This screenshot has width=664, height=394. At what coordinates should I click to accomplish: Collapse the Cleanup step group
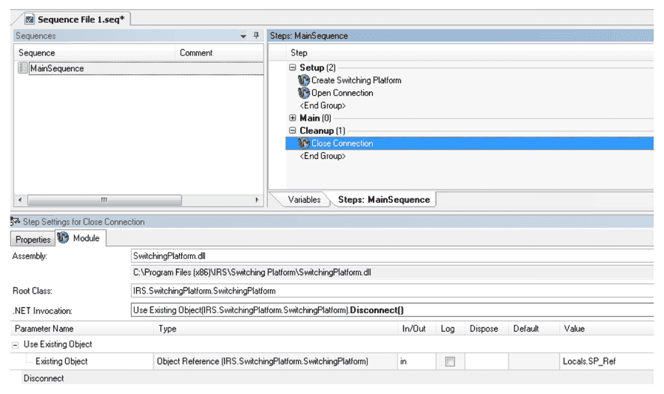tap(292, 130)
